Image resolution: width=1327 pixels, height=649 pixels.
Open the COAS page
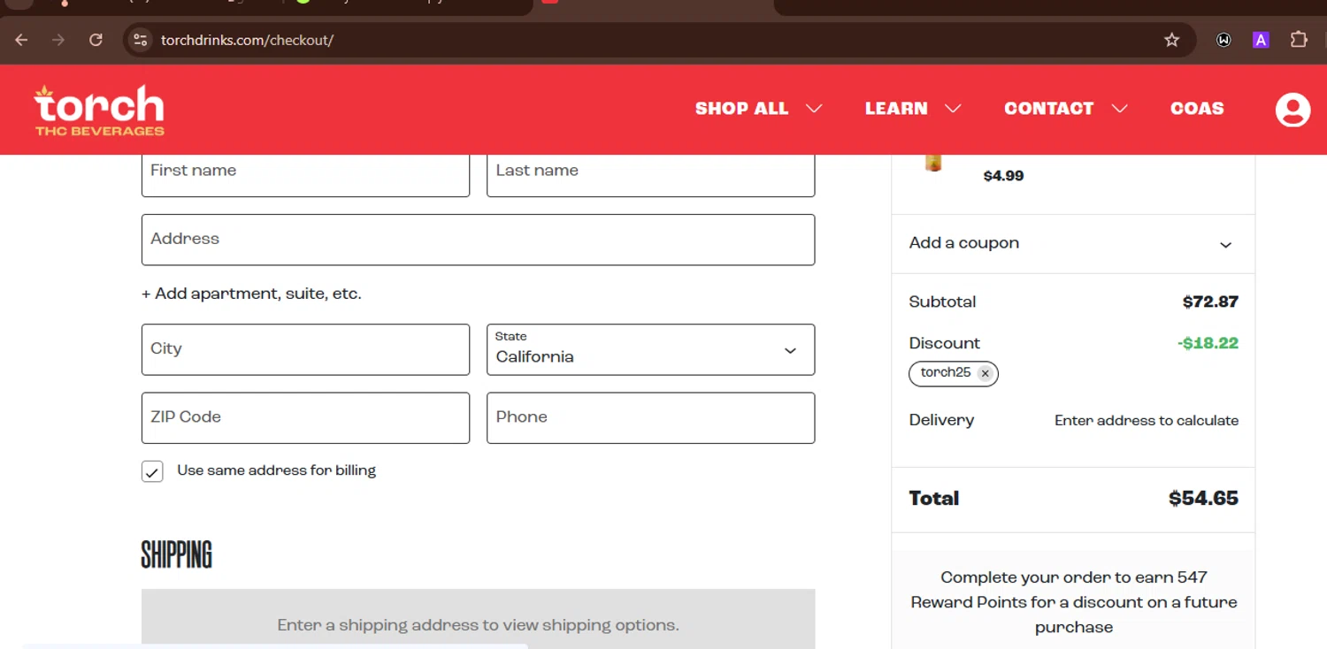[x=1197, y=109]
